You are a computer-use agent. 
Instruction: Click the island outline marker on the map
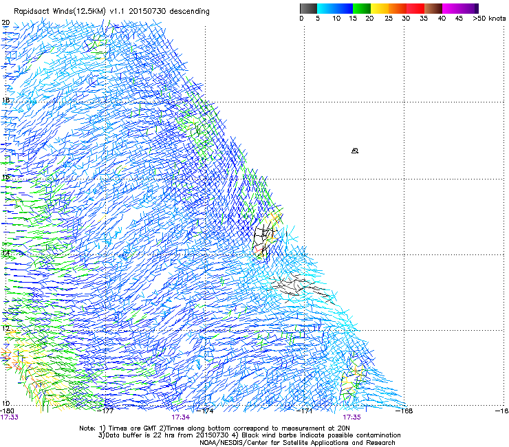click(x=355, y=151)
